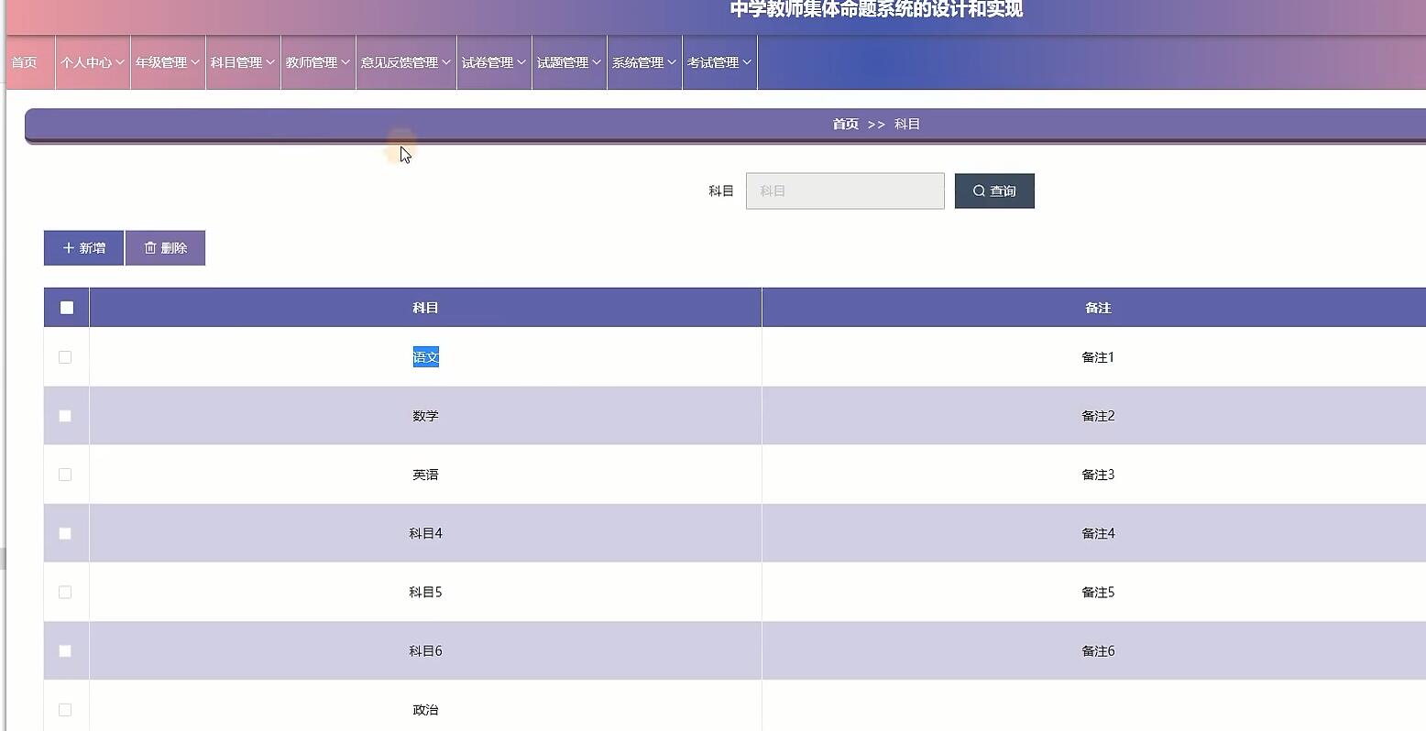The height and width of the screenshot is (731, 1426).
Task: Select the 查询 search button
Action: click(994, 191)
